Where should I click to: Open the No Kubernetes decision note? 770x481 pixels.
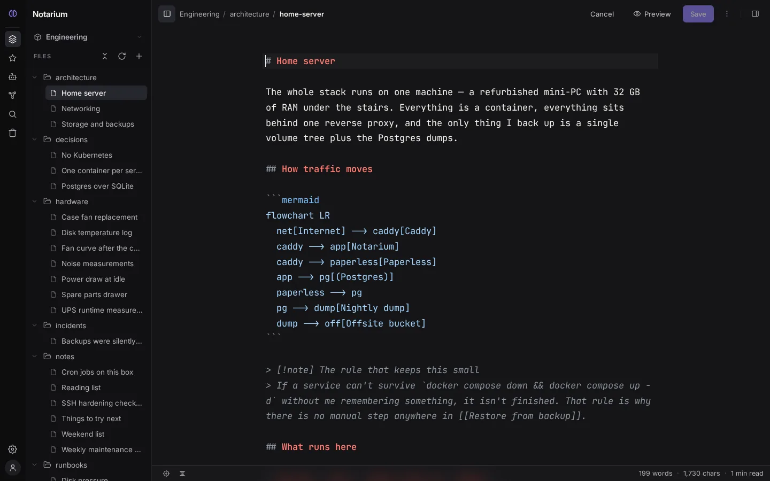(96, 155)
